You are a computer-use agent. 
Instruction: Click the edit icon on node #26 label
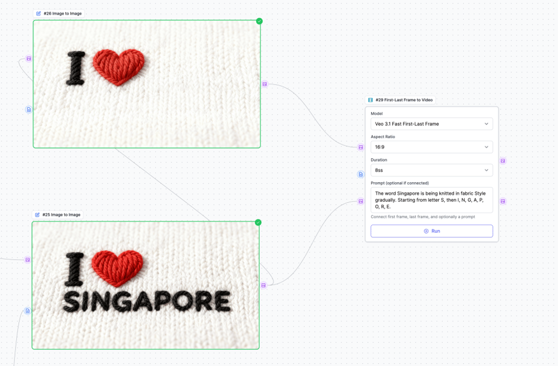[39, 13]
